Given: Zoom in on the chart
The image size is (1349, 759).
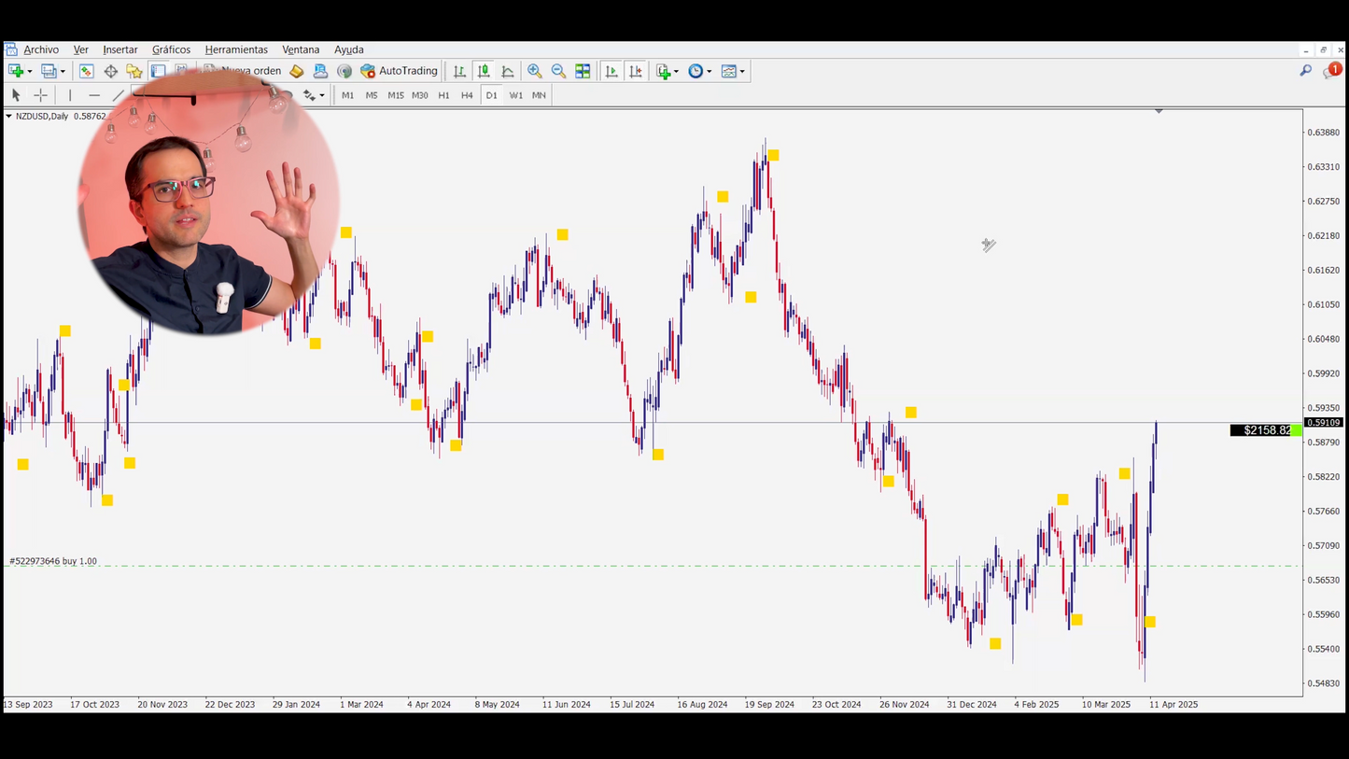Looking at the screenshot, I should pyautogui.click(x=534, y=71).
